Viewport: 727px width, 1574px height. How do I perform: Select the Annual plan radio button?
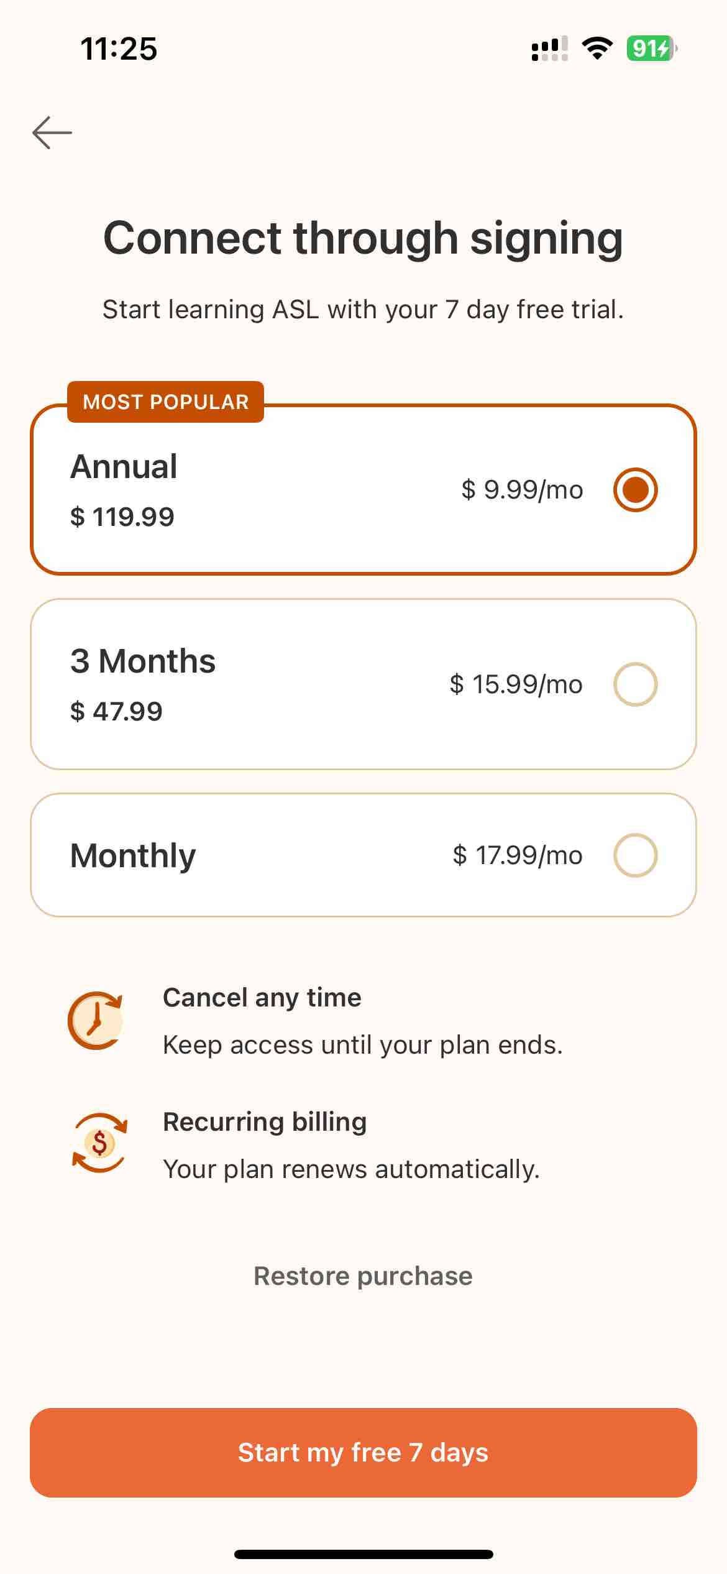(x=635, y=489)
